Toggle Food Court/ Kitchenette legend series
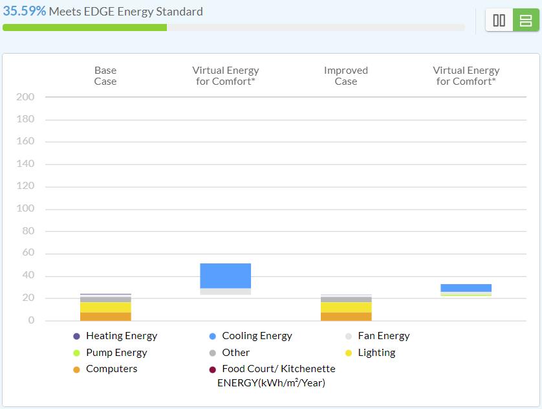Viewport: 542px width, 409px height. (x=272, y=369)
